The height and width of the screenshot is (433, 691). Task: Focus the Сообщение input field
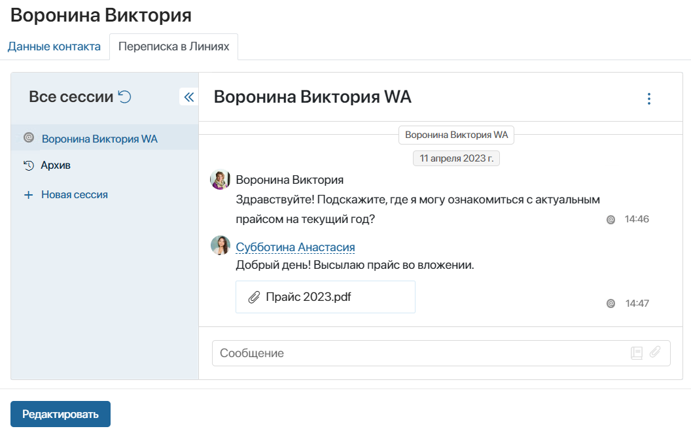(419, 353)
